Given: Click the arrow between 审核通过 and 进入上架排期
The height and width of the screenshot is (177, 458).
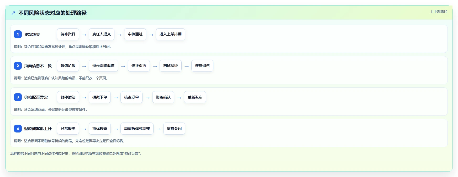Looking at the screenshot, I should tap(151, 35).
